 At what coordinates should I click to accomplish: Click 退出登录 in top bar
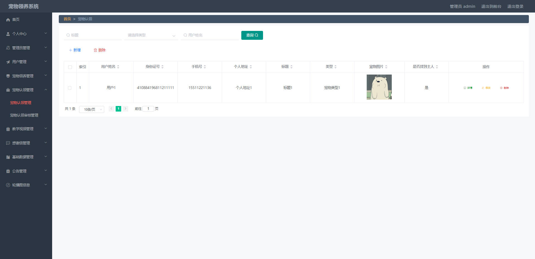pyautogui.click(x=515, y=6)
